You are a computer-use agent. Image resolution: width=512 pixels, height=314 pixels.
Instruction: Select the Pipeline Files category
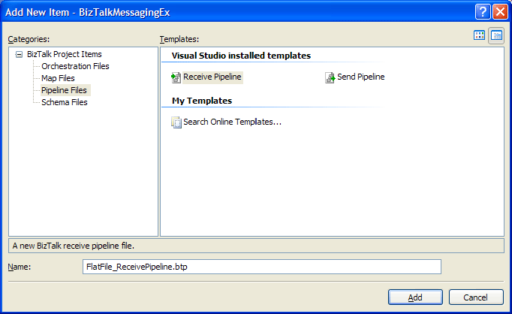[64, 90]
